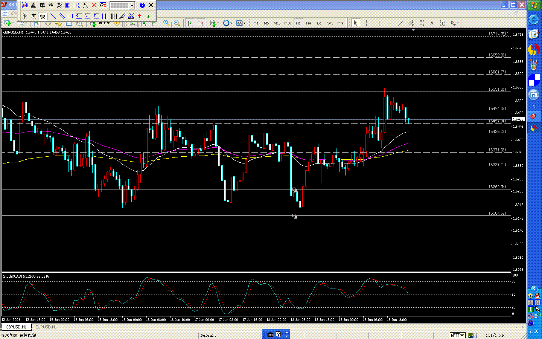Select the horizontal line drawing tool
The image size is (542, 339).
click(390, 23)
